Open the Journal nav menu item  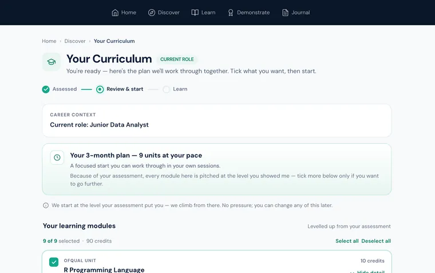(x=296, y=13)
